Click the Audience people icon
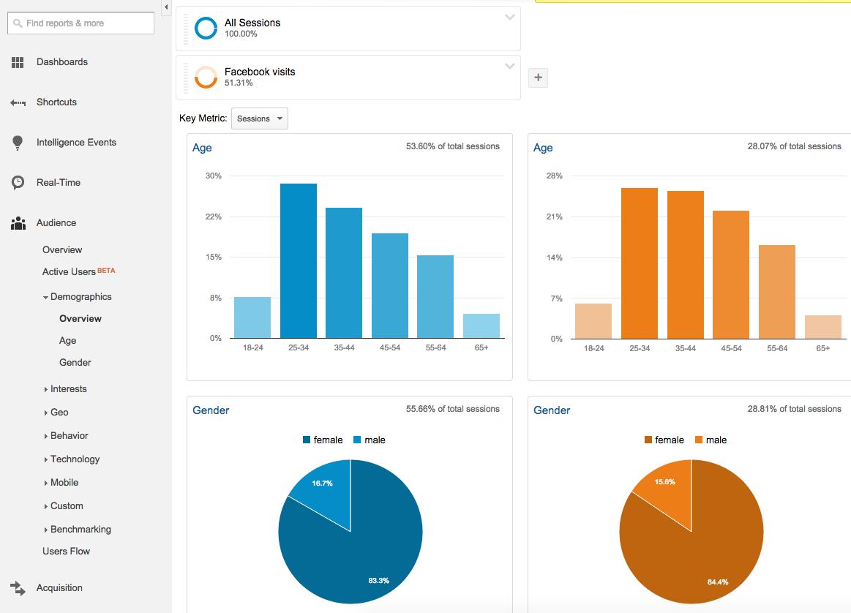The image size is (851, 613). [18, 222]
